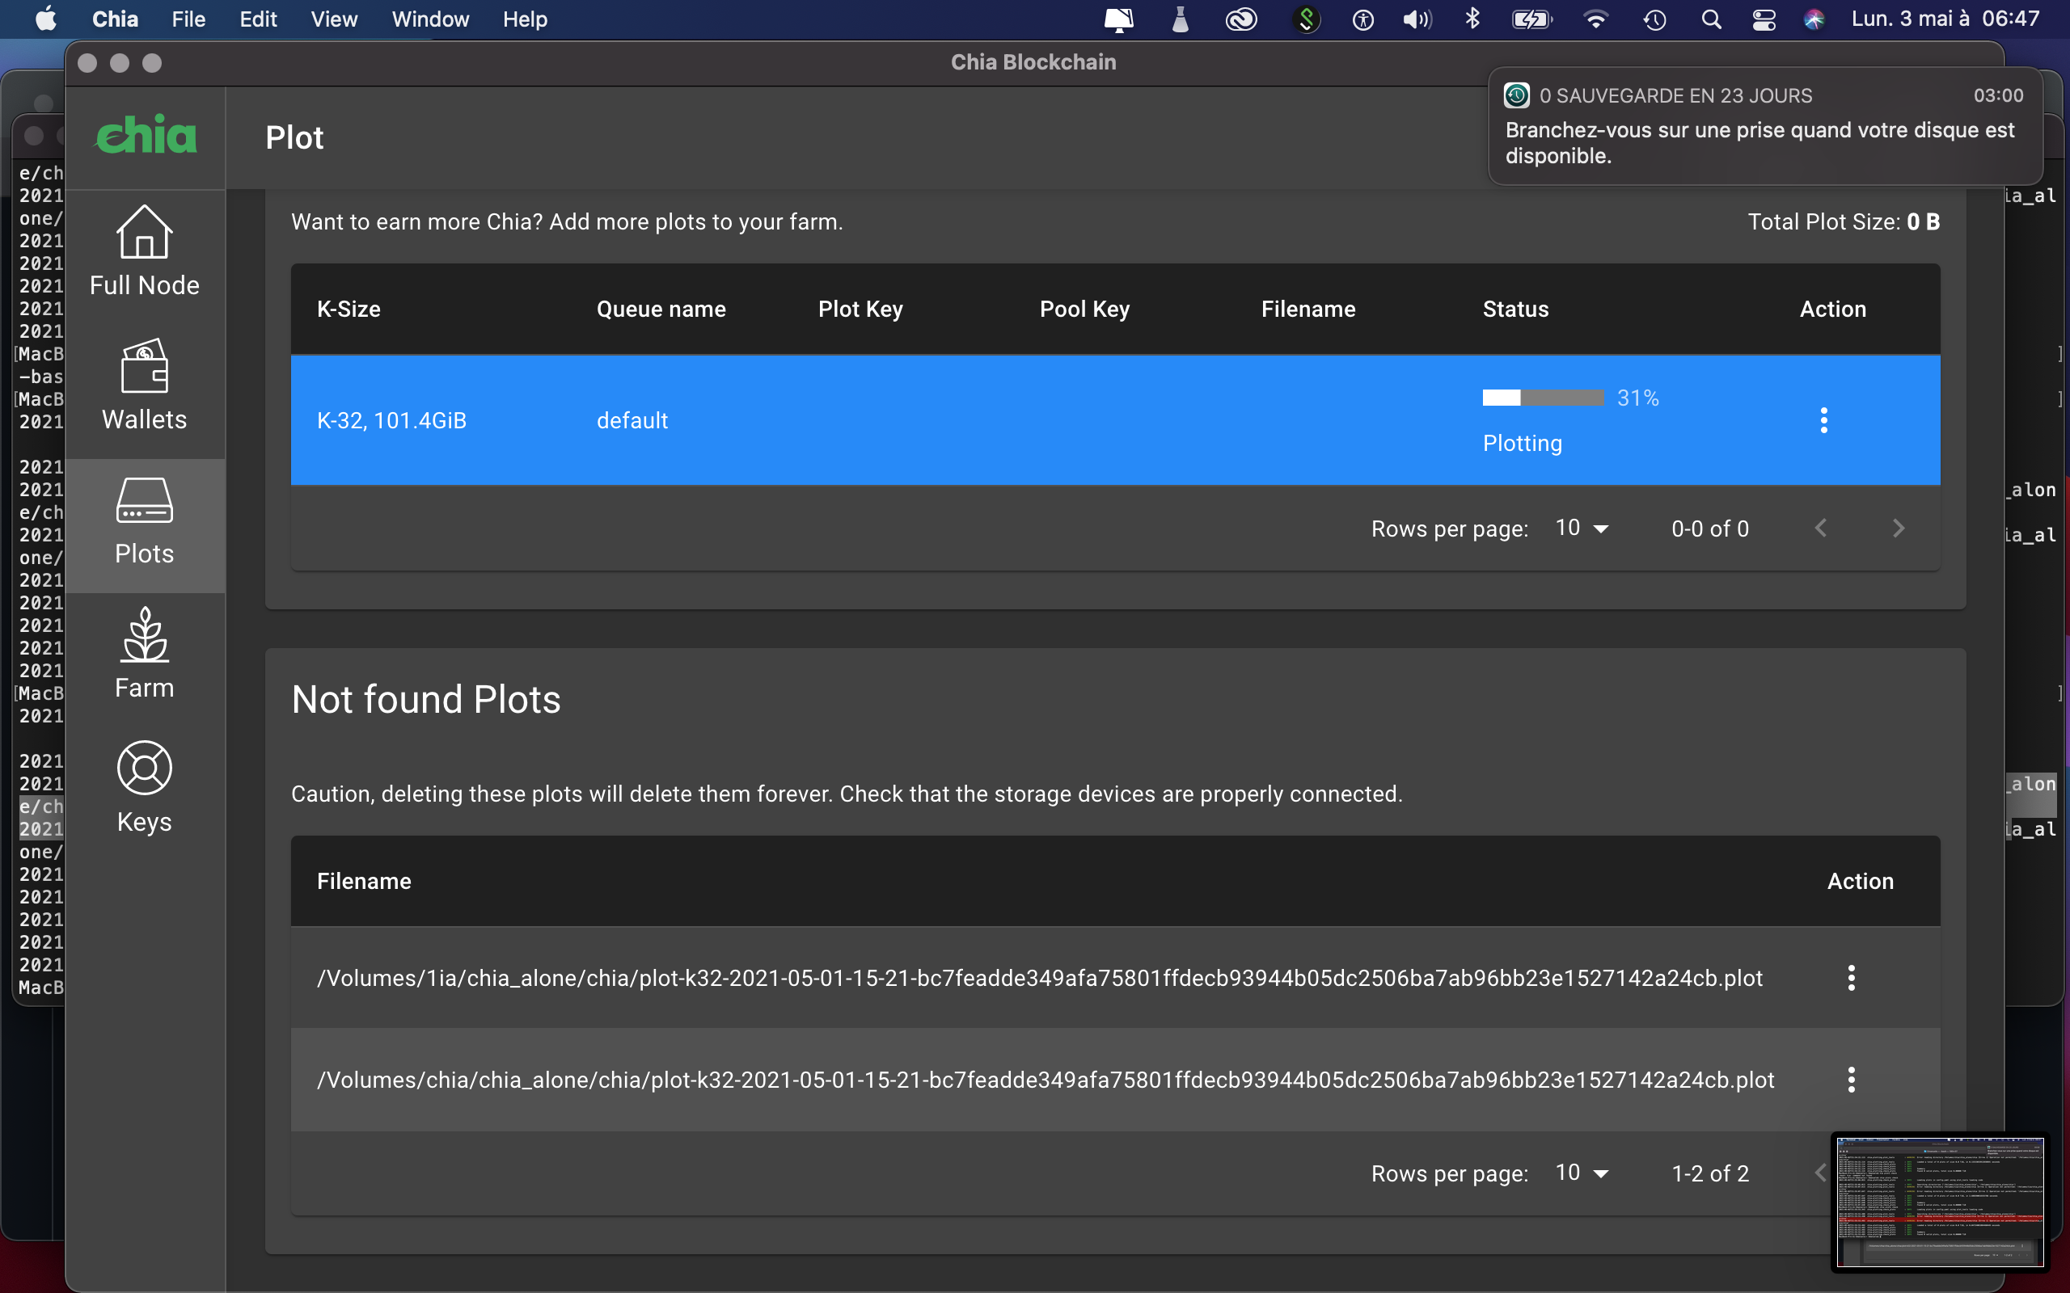
Task: Click the 'Not found Plots' heading
Action: point(426,699)
